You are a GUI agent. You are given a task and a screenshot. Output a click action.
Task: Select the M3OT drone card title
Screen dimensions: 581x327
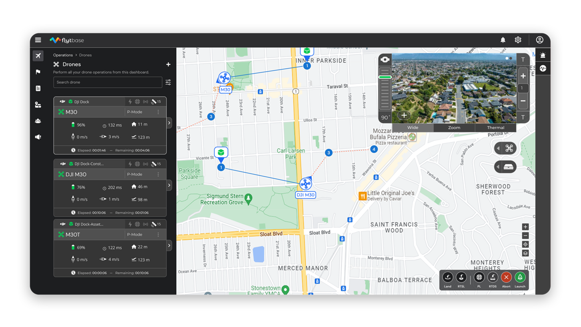(x=72, y=235)
